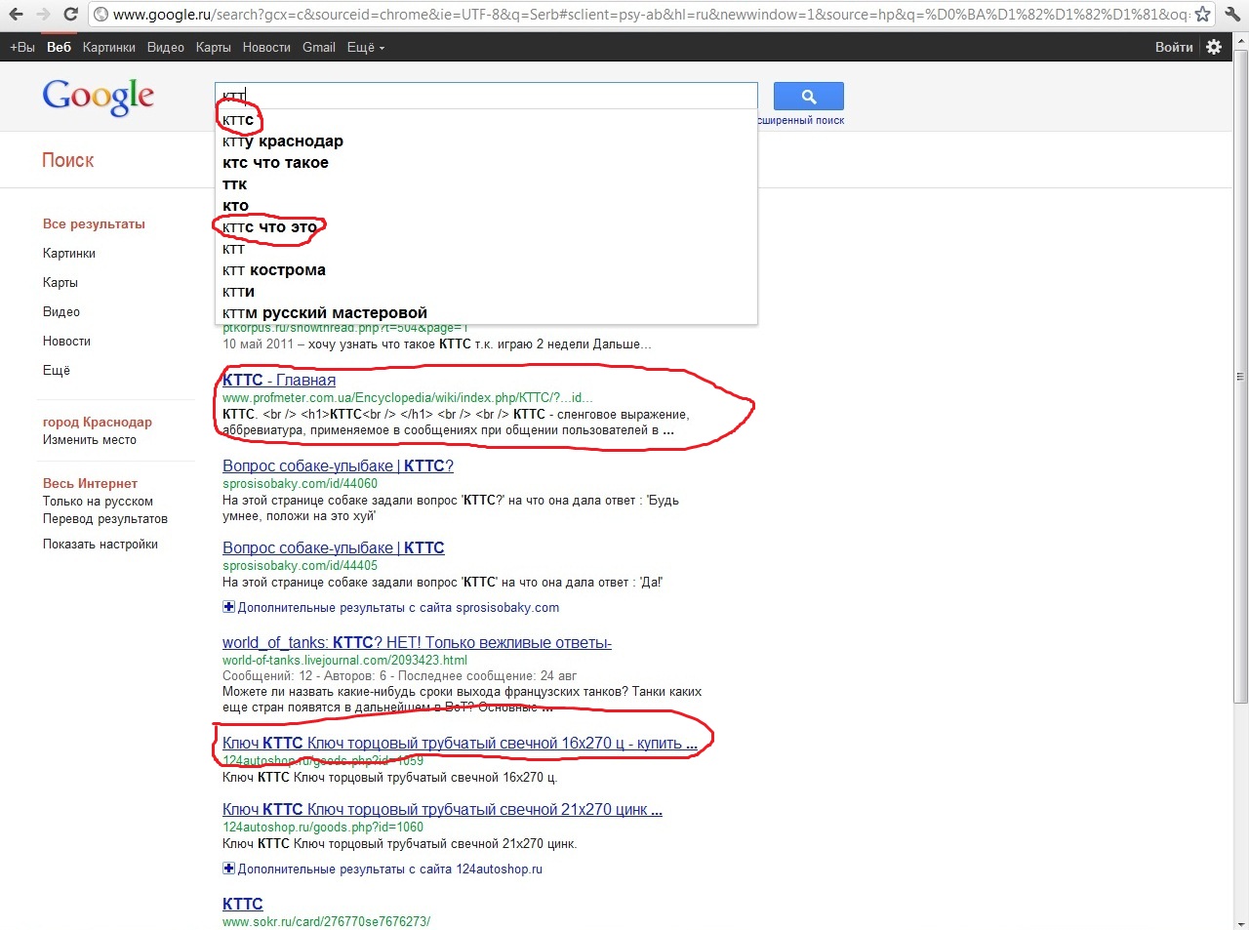The height and width of the screenshot is (930, 1249).
Task: Select Перевод результатов option
Action: 105,519
